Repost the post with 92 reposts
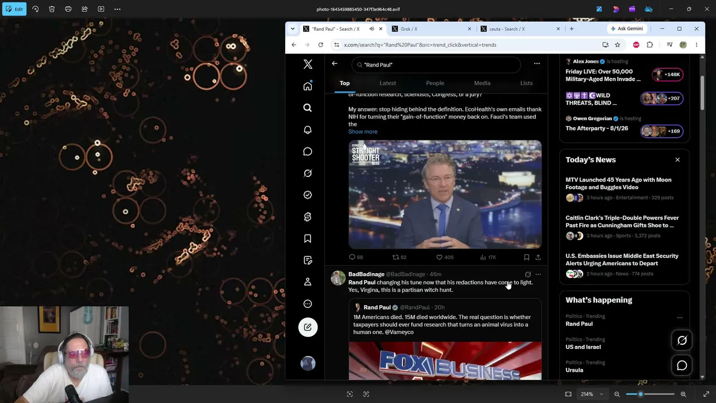 click(x=399, y=257)
